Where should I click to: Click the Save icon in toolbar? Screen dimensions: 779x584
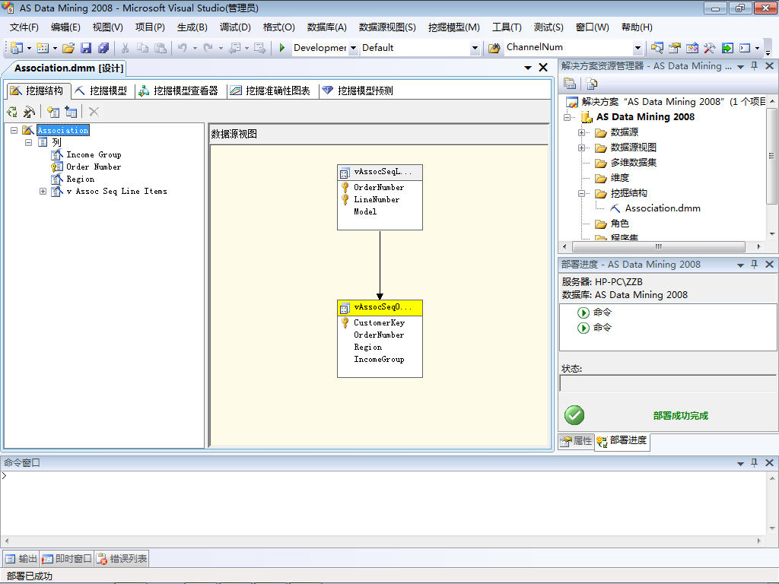86,48
